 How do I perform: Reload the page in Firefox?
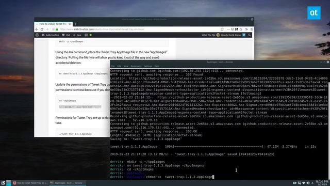[42, 29]
